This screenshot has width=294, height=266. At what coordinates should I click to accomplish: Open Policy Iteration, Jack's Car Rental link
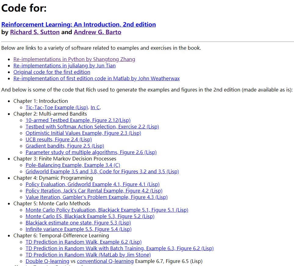coord(94,191)
